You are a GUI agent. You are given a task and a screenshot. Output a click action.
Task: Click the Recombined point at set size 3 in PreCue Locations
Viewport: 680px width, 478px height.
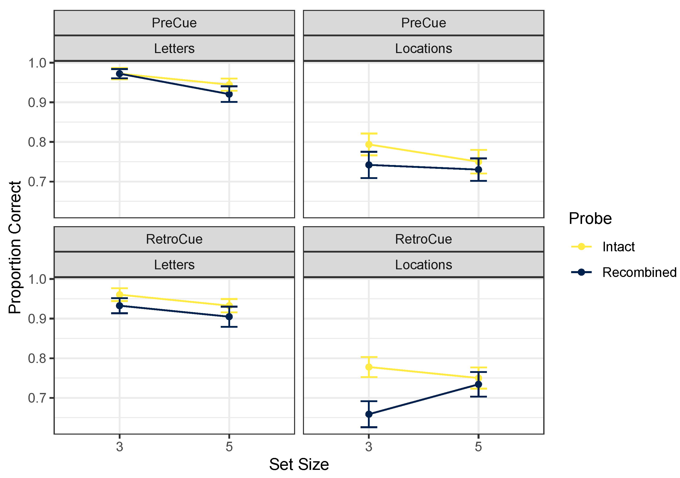369,165
